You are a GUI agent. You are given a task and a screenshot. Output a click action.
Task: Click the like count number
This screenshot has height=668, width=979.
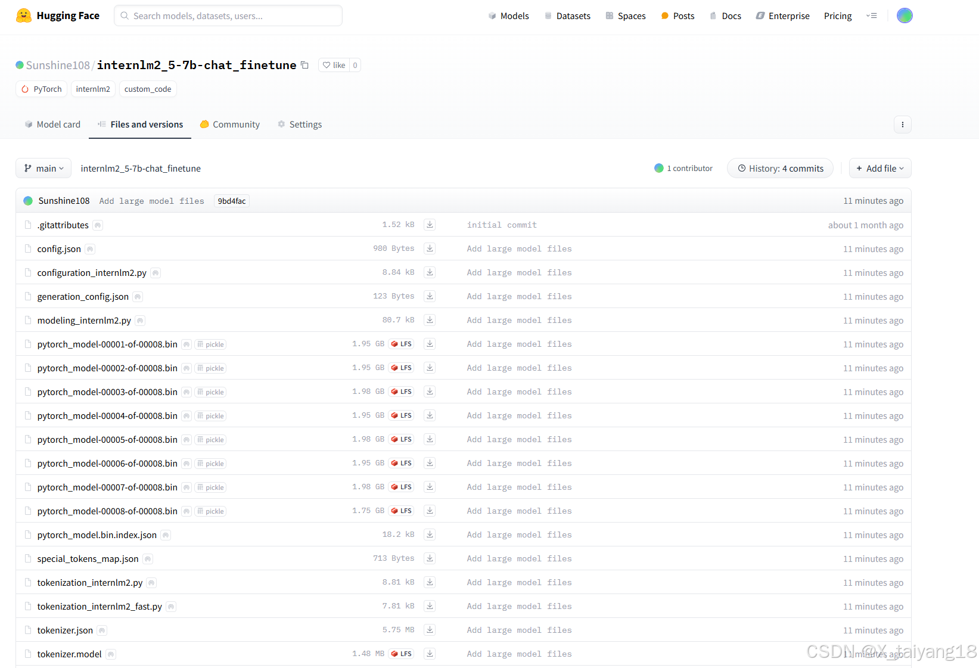tap(355, 65)
